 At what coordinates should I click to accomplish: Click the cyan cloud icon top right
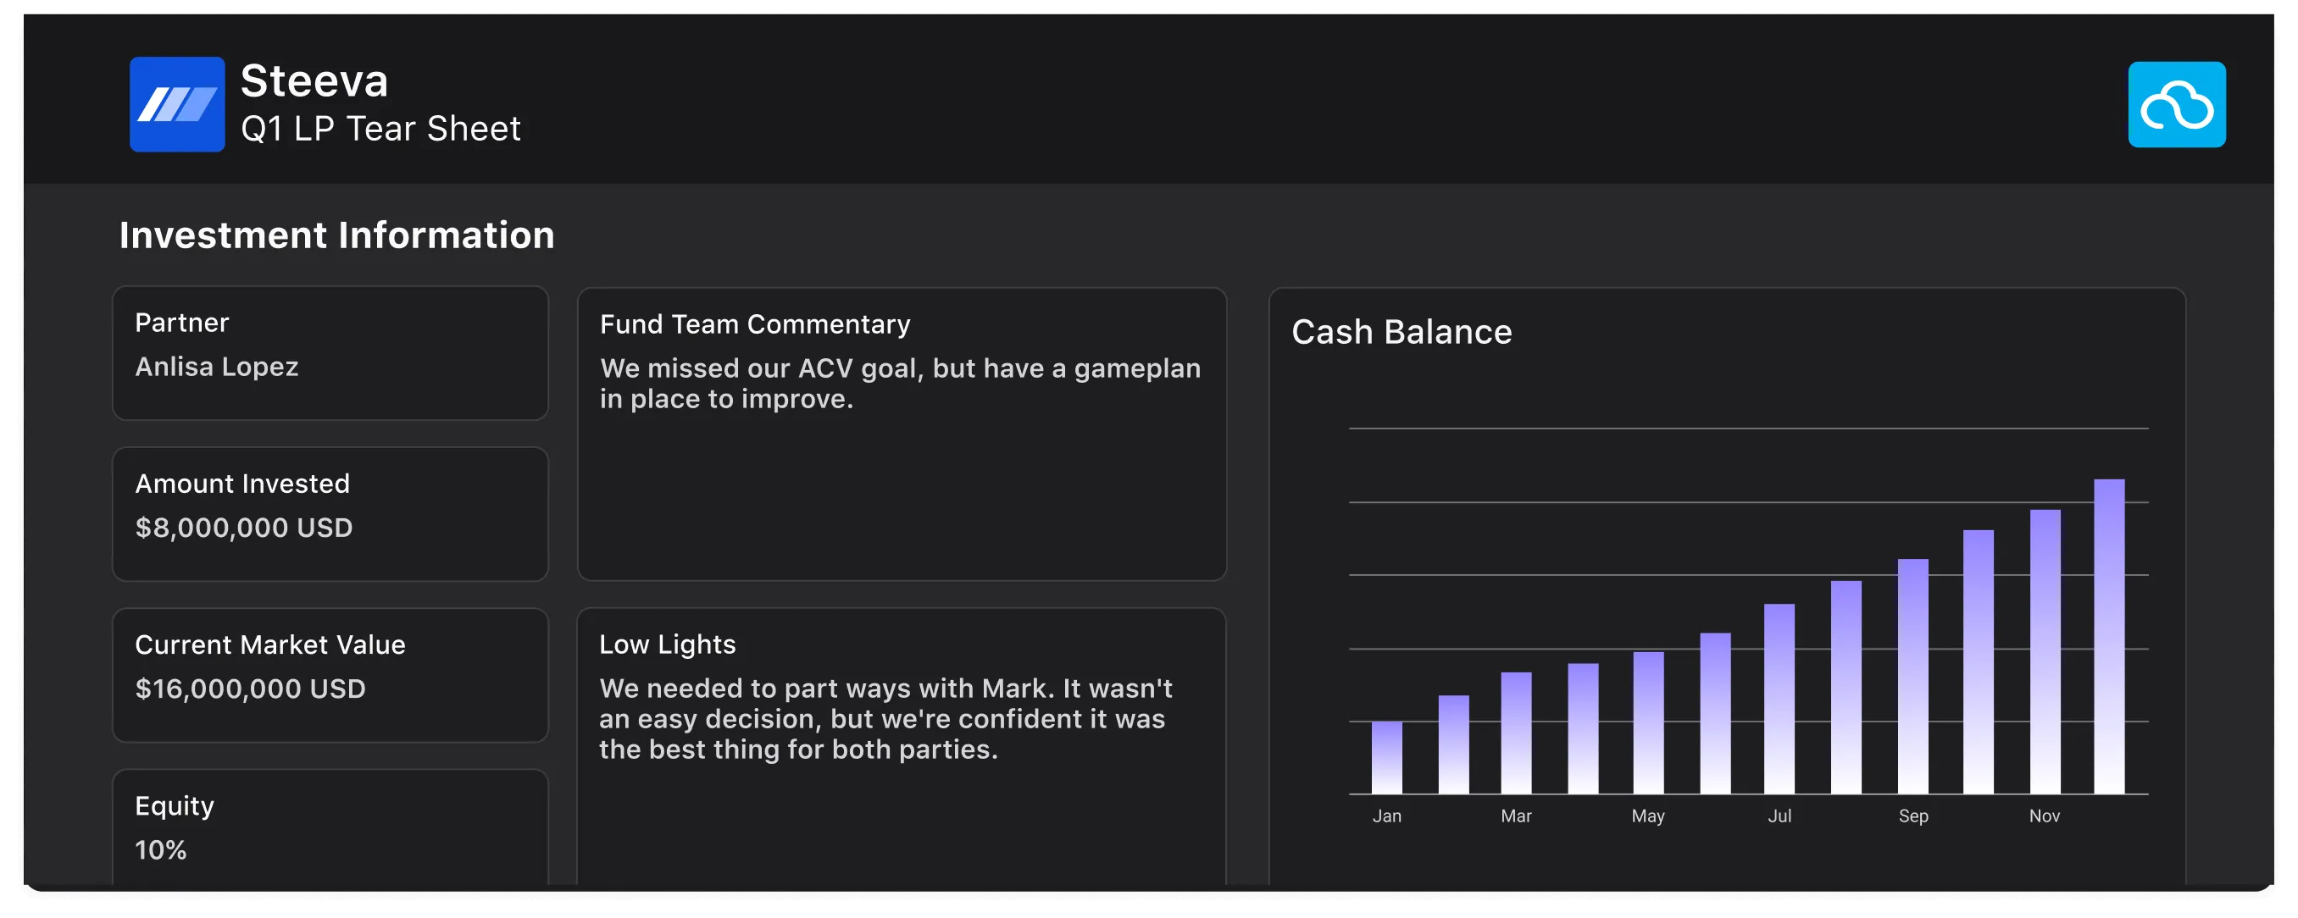click(x=2176, y=104)
